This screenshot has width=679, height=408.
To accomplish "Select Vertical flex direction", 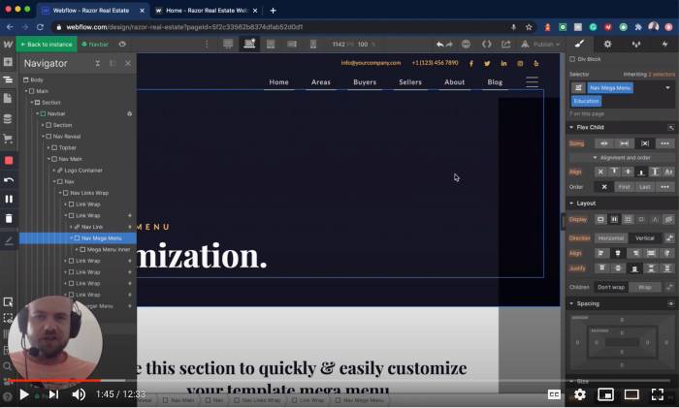I will click(644, 237).
